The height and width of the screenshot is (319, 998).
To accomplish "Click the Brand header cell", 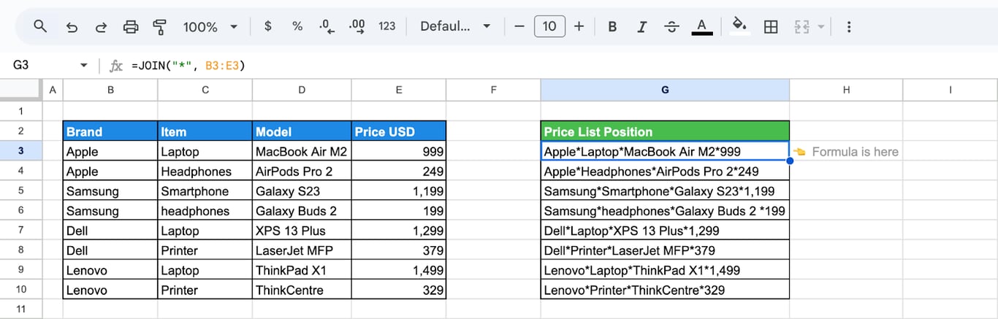I will point(110,131).
